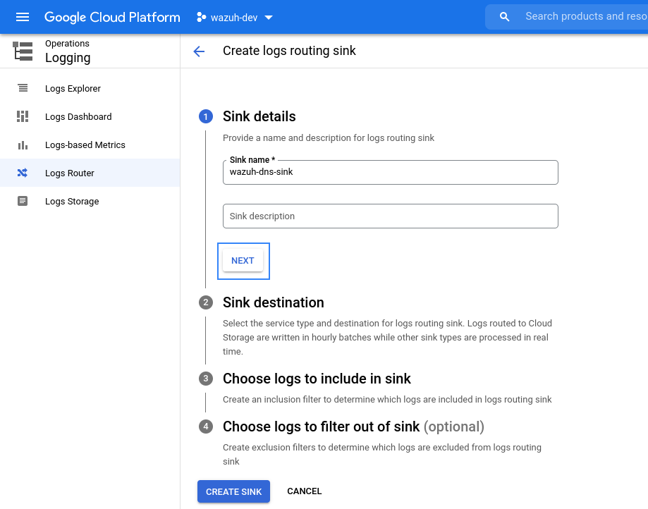Viewport: 648px width, 509px height.
Task: Click CANCEL to discard the sink
Action: [x=304, y=491]
